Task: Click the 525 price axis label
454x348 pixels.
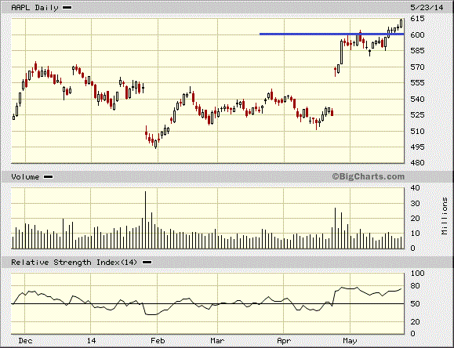Action: pos(417,115)
